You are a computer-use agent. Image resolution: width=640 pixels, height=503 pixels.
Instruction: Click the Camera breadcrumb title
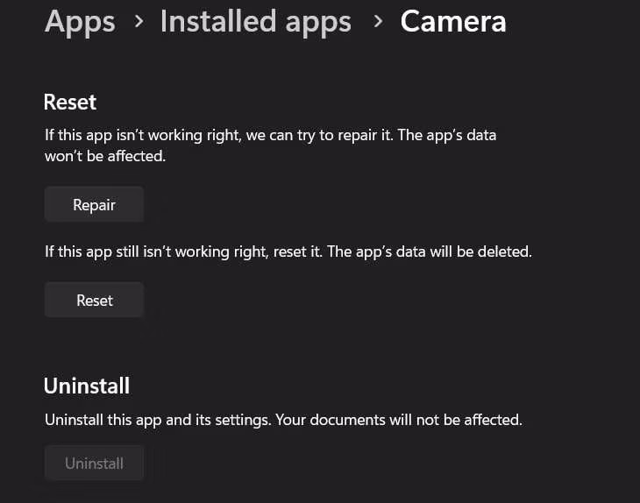click(x=452, y=22)
